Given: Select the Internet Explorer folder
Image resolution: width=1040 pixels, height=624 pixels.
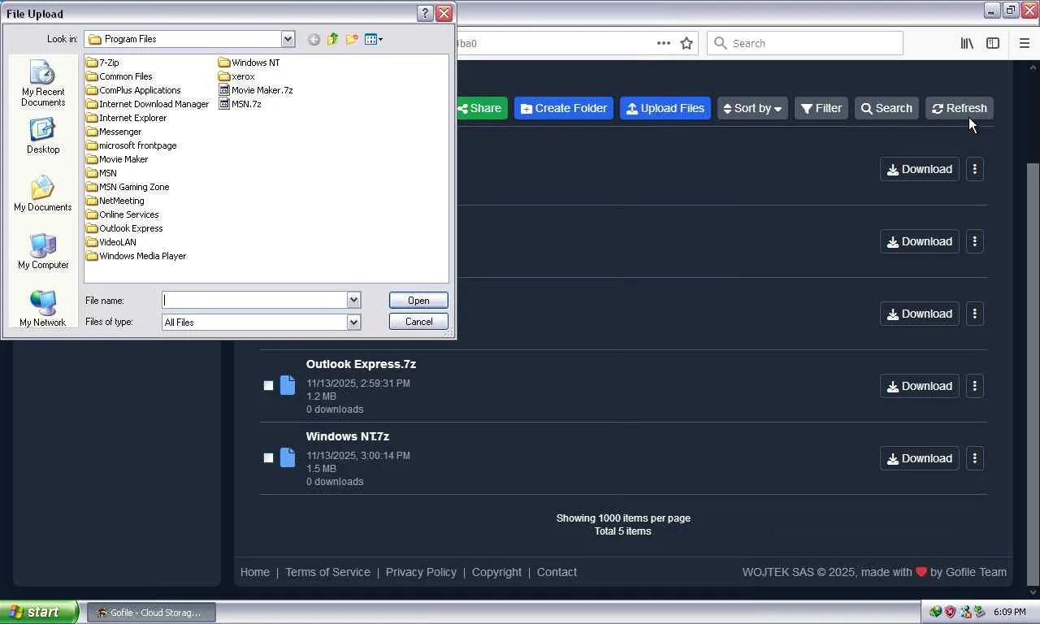Looking at the screenshot, I should 126,118.
